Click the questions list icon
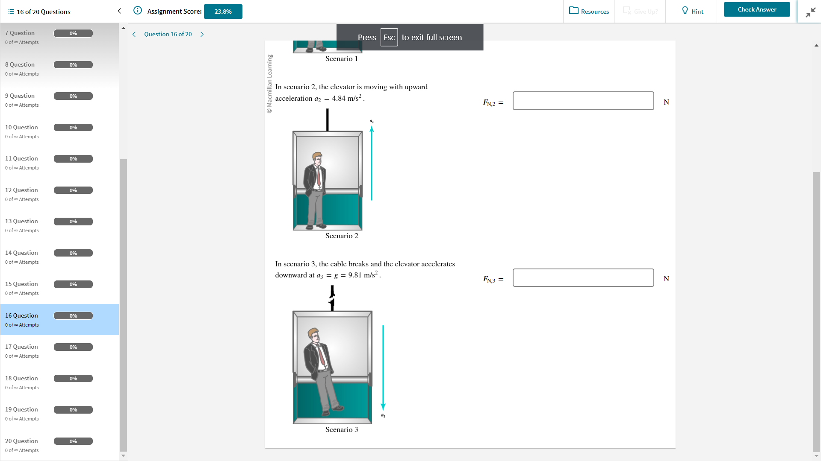The width and height of the screenshot is (821, 461). (x=11, y=12)
